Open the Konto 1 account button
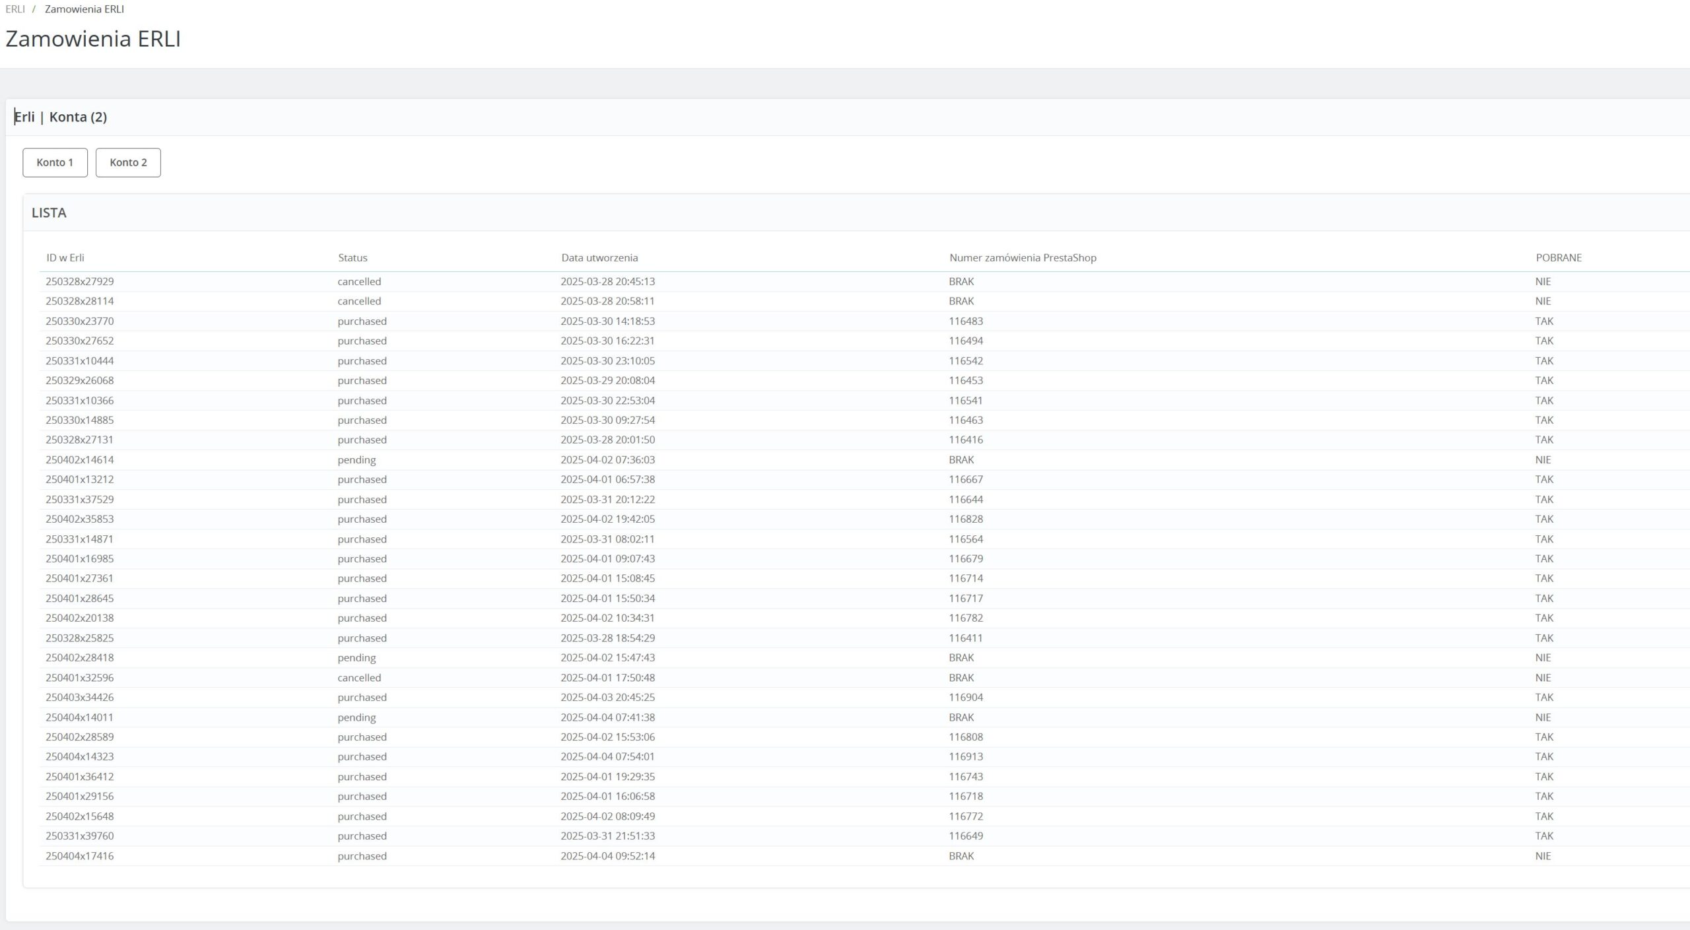This screenshot has width=1690, height=930. pyautogui.click(x=55, y=162)
